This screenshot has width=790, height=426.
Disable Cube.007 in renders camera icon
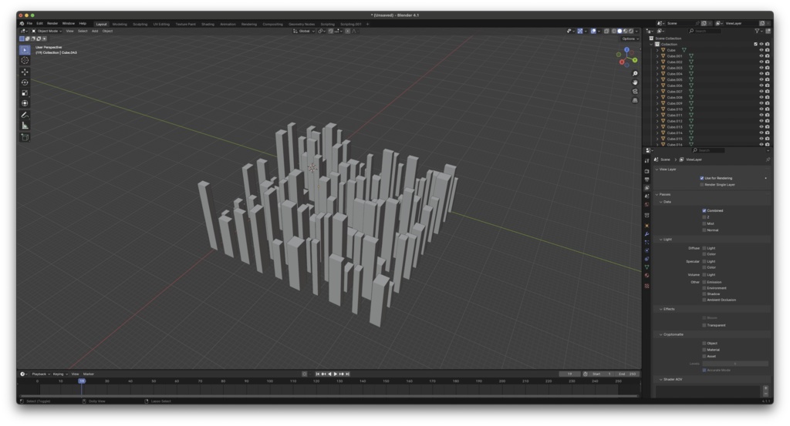[x=768, y=92]
